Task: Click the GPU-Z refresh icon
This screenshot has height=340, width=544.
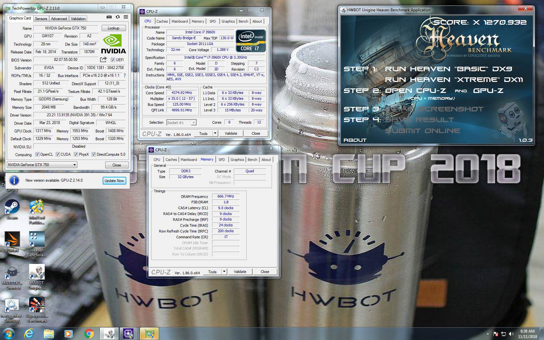Action: tap(118, 17)
